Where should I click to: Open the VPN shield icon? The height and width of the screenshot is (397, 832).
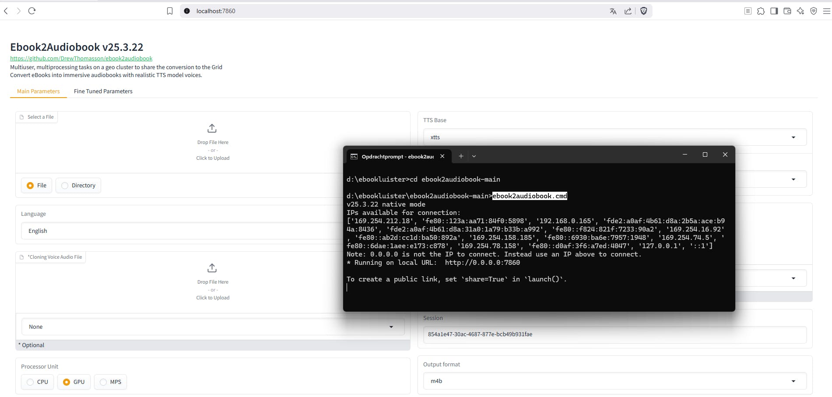[x=814, y=11]
